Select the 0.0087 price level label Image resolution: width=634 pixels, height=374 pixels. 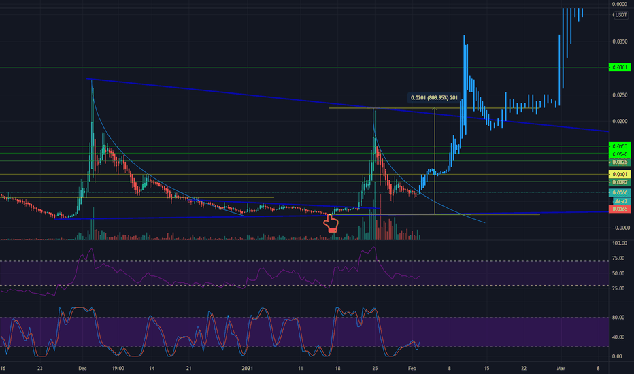(x=620, y=182)
